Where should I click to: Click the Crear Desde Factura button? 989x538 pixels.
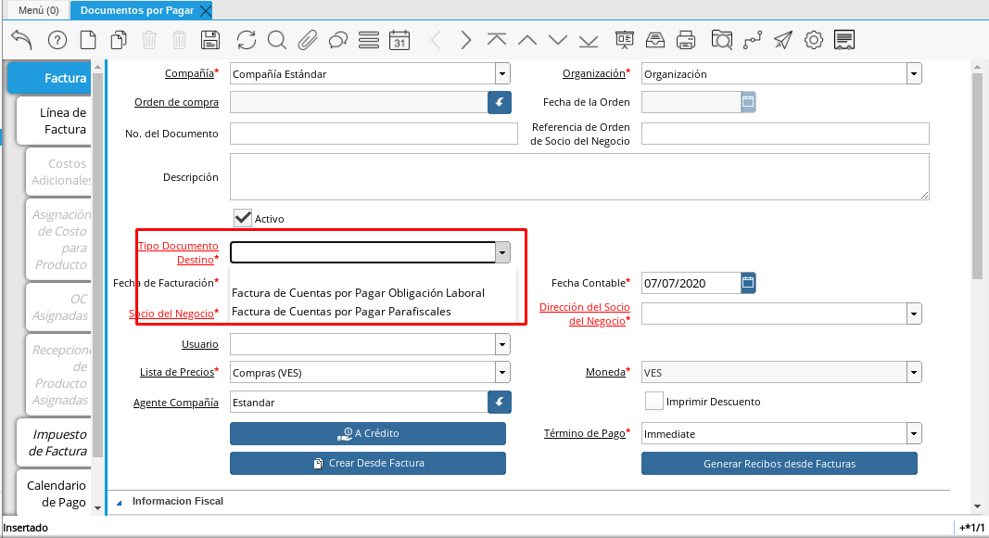pyautogui.click(x=368, y=463)
